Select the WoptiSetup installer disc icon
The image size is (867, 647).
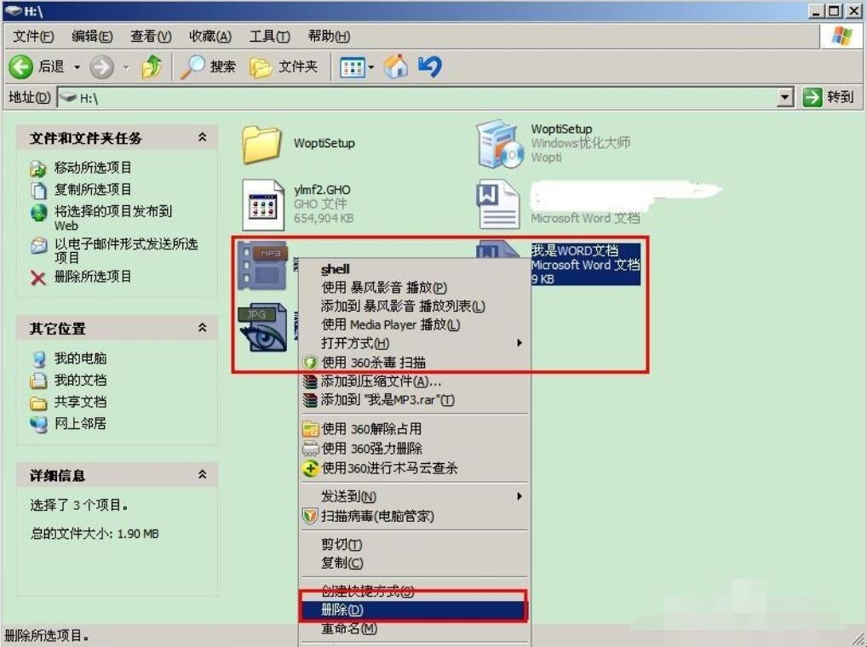click(x=500, y=143)
